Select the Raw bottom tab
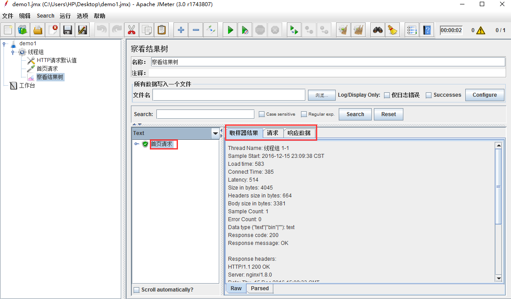This screenshot has width=511, height=299. tap(236, 288)
